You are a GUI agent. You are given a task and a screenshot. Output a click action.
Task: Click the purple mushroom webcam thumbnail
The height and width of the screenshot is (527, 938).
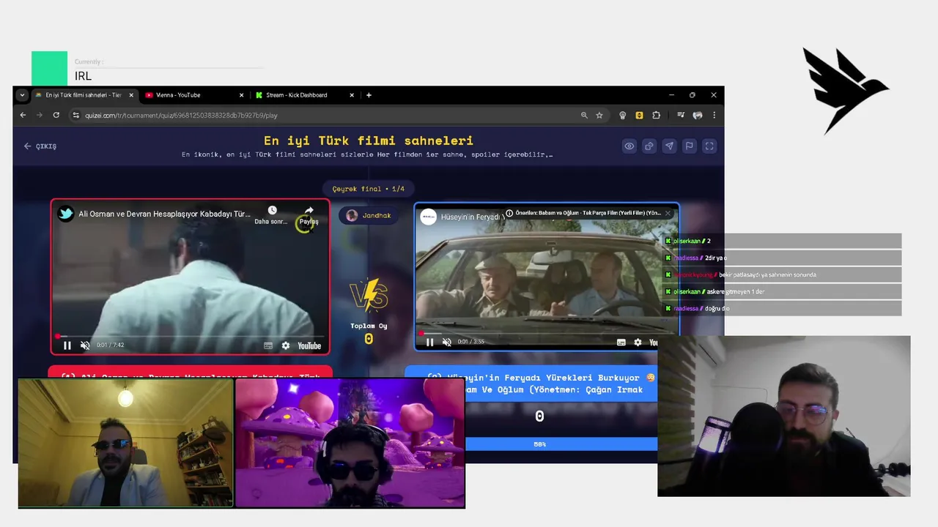pyautogui.click(x=350, y=443)
